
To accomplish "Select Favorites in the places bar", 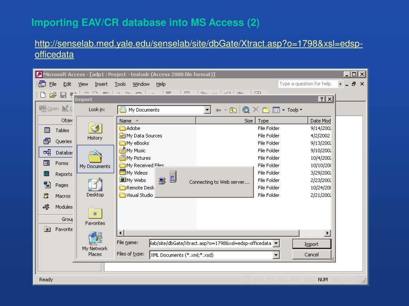I will point(95,216).
